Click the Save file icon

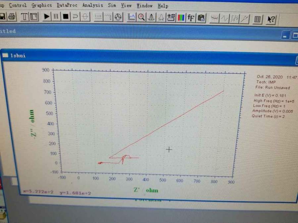tap(2, 16)
